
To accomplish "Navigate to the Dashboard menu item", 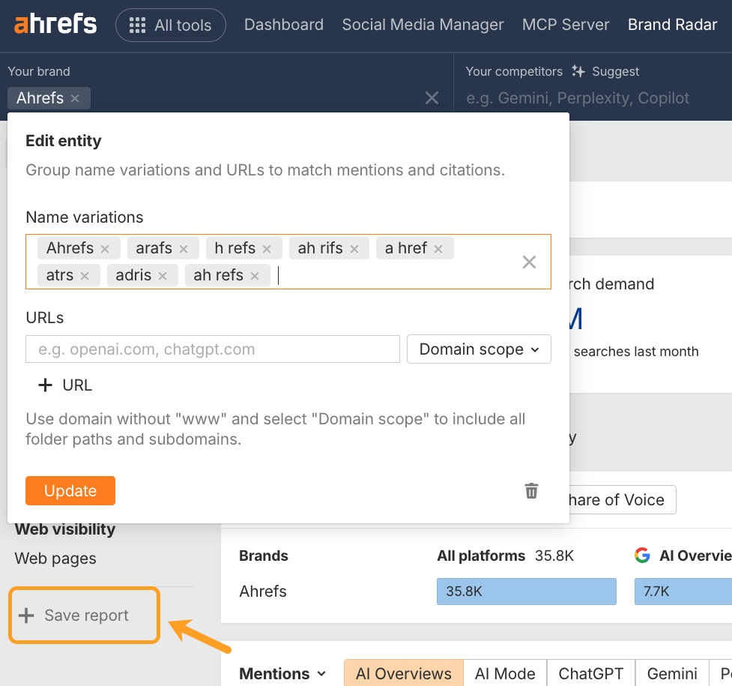I will click(x=283, y=25).
